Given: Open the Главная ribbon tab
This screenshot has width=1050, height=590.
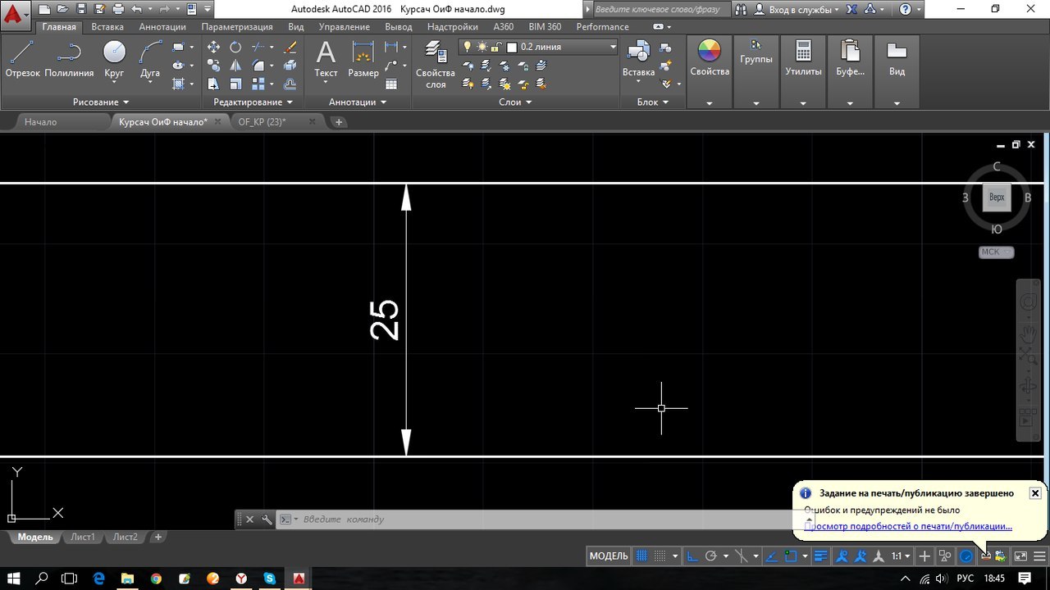Looking at the screenshot, I should [x=59, y=27].
